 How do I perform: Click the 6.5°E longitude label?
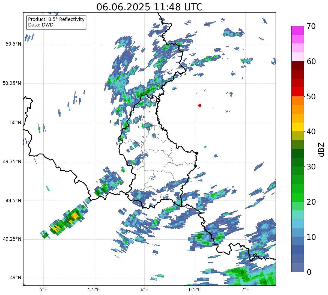[x=195, y=289]
